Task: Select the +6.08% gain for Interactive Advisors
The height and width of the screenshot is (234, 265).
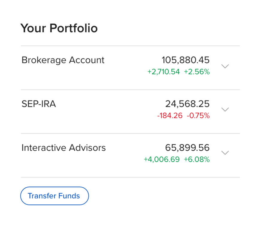Action: (x=197, y=159)
